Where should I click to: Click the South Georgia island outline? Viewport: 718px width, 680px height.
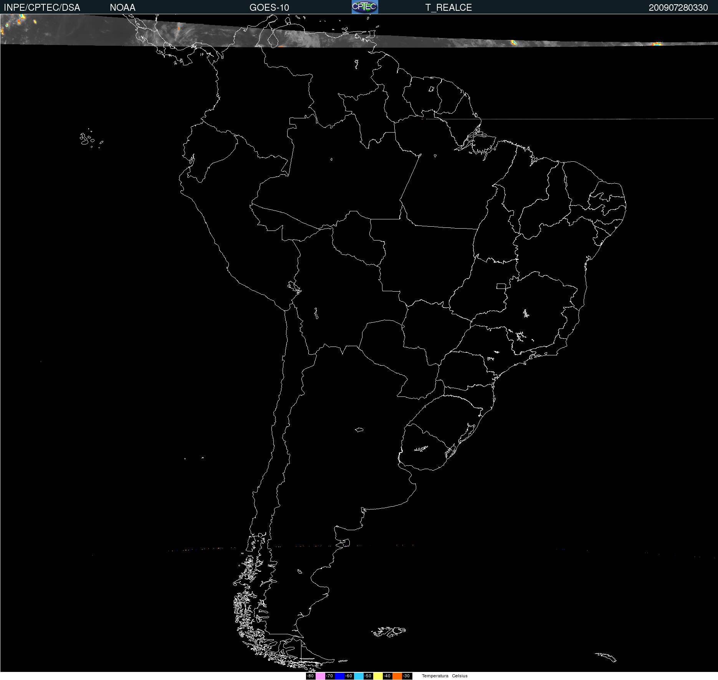(x=606, y=657)
